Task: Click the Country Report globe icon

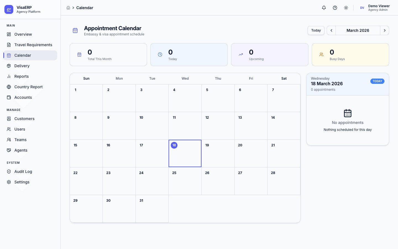Action: tap(9, 87)
